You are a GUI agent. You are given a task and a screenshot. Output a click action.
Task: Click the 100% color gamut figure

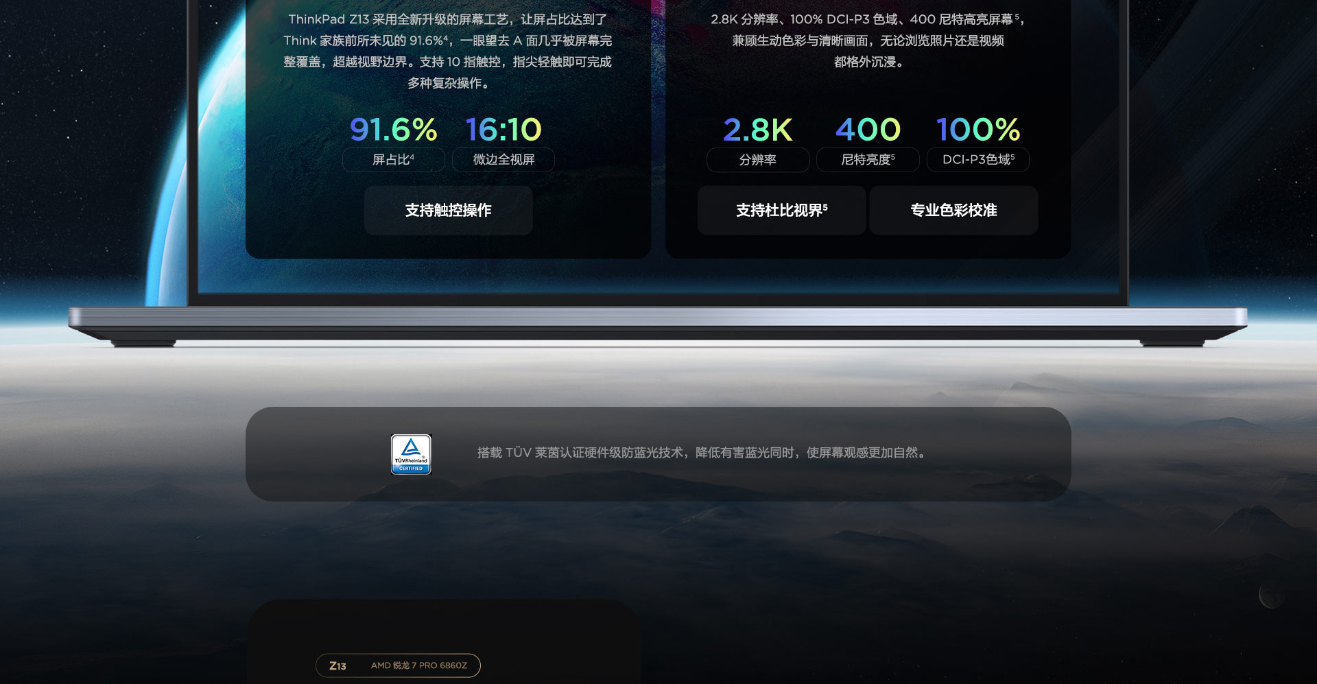(x=978, y=129)
